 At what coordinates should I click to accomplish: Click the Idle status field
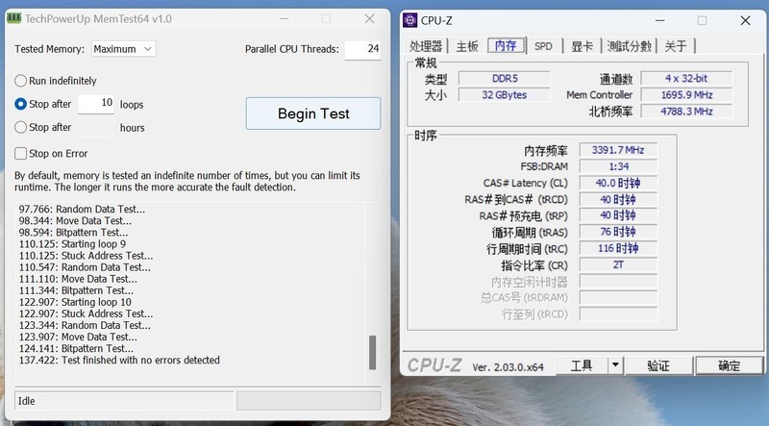124,400
